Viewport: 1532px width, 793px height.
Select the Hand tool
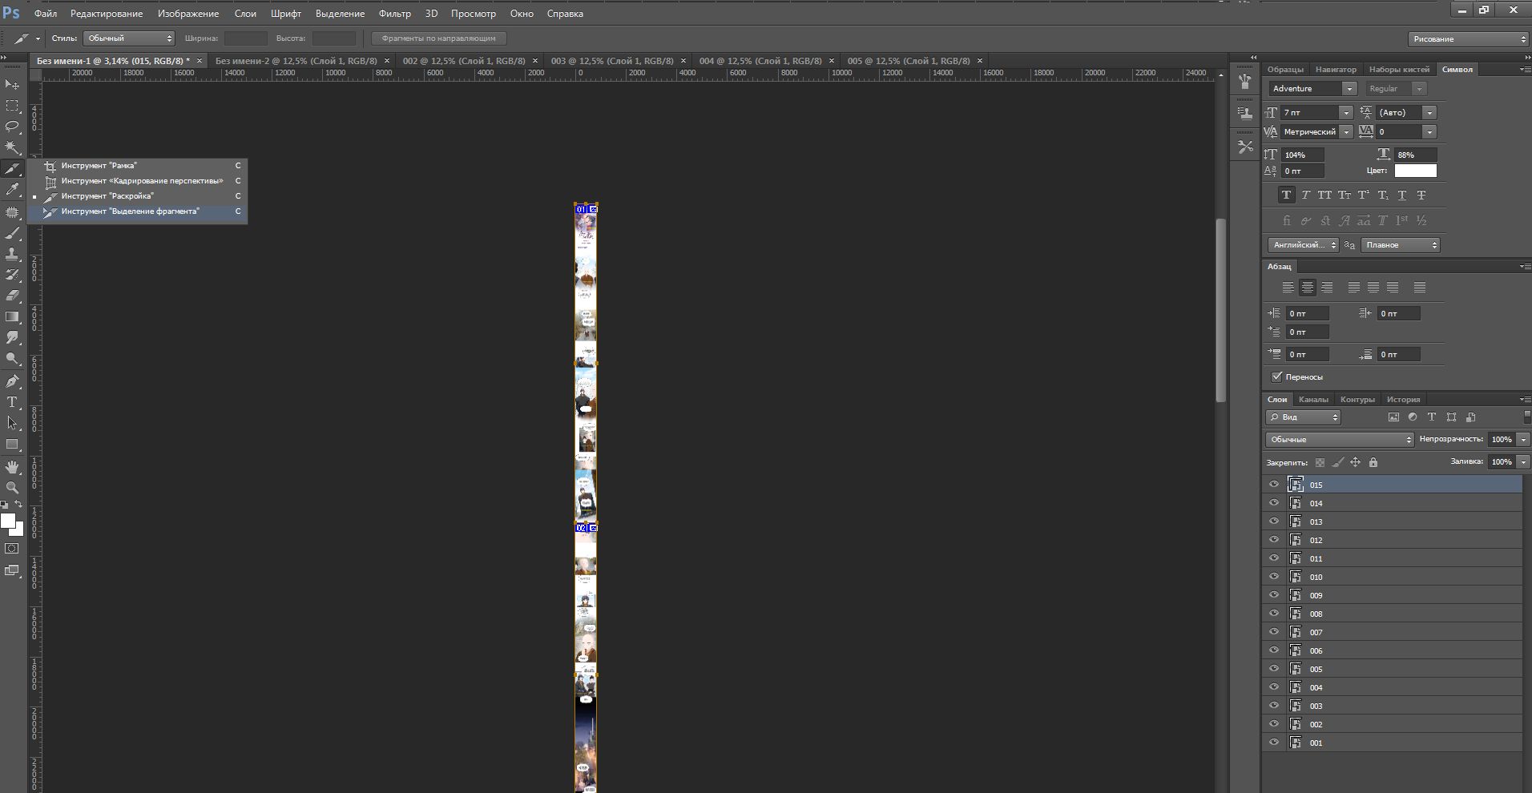[x=12, y=466]
